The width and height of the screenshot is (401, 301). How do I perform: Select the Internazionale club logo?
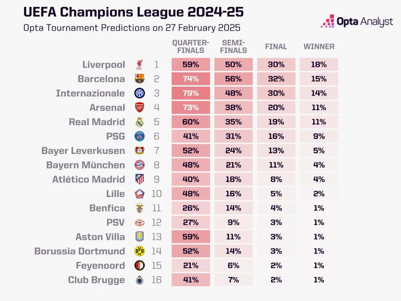139,93
